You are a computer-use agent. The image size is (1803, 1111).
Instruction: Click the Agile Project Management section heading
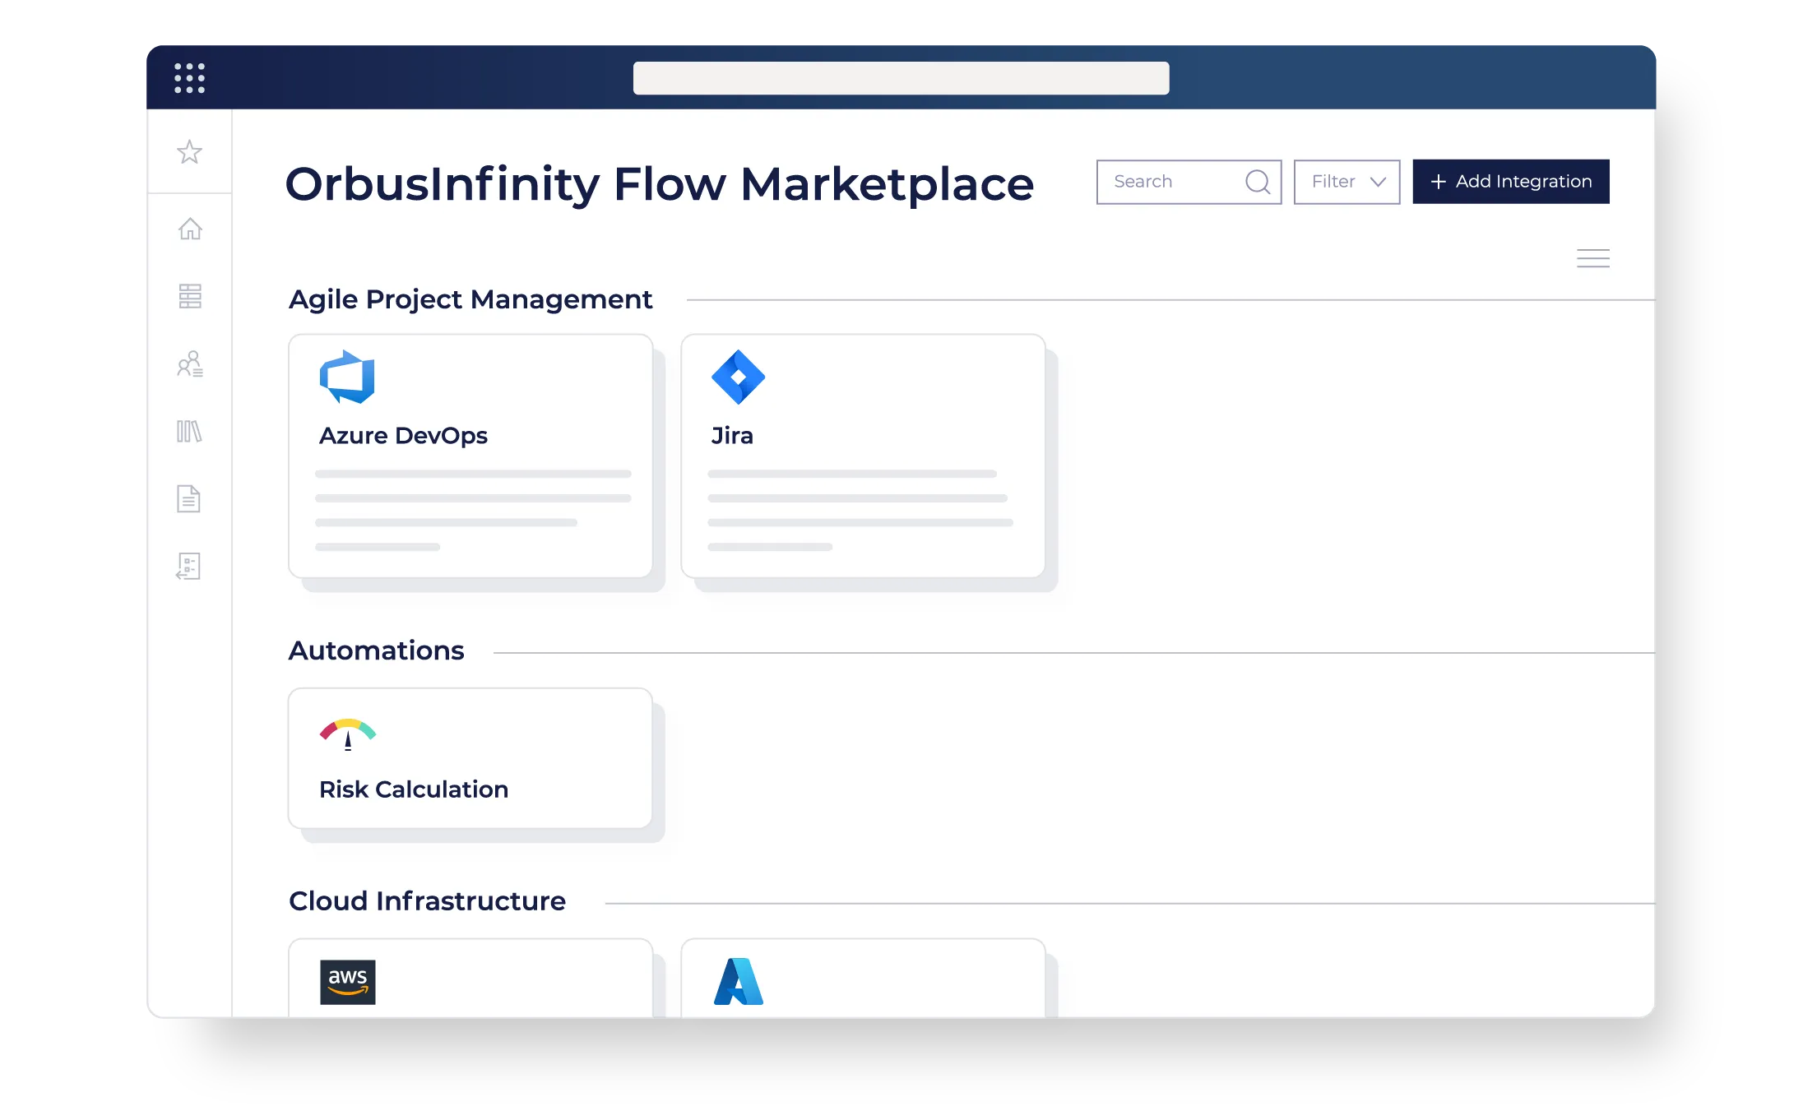coord(470,299)
